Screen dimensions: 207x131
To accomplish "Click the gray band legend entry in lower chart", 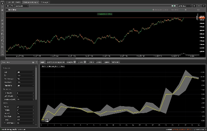I will click(x=45, y=121).
